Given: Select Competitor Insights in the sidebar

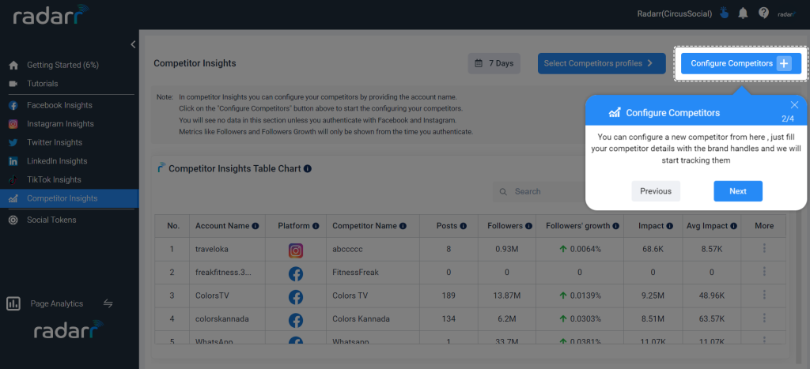Looking at the screenshot, I should pyautogui.click(x=70, y=198).
